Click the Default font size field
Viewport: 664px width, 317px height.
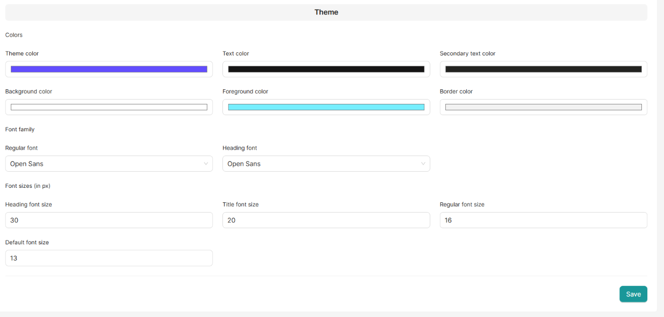pyautogui.click(x=109, y=258)
